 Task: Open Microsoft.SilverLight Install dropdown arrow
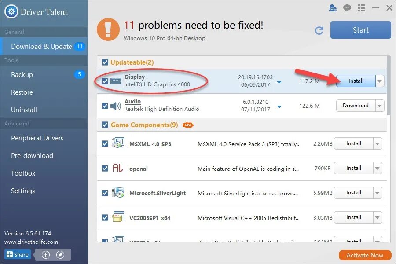(378, 193)
